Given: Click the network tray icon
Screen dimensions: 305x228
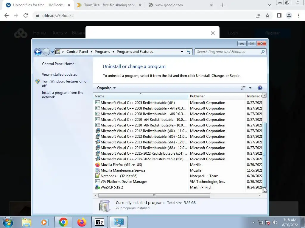Looking at the screenshot, I should pyautogui.click(x=260, y=222).
